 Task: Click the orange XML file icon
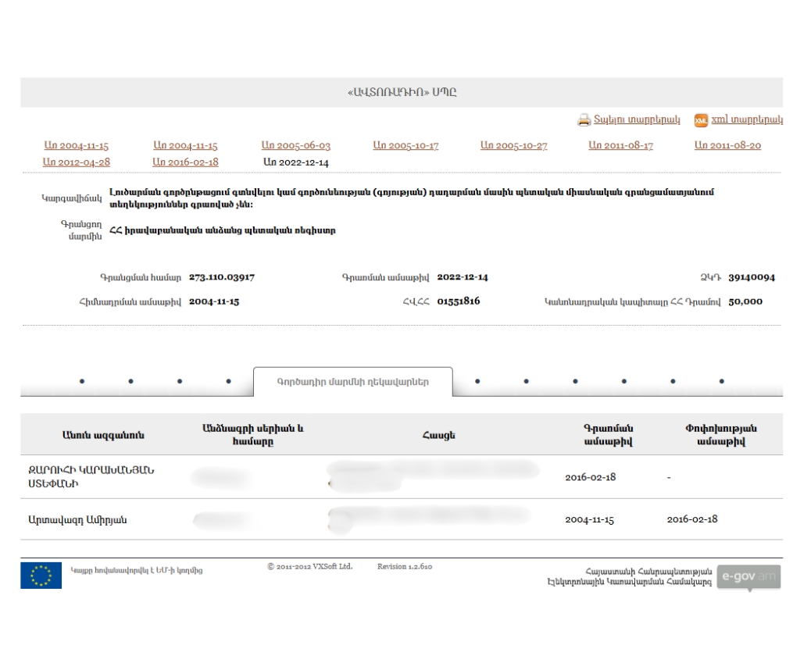click(x=701, y=120)
